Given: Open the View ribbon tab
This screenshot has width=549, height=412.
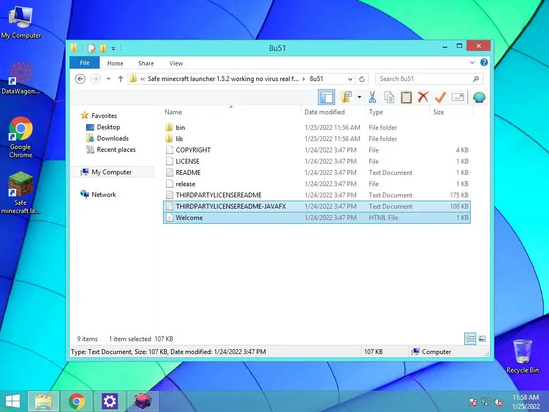Looking at the screenshot, I should [x=176, y=63].
